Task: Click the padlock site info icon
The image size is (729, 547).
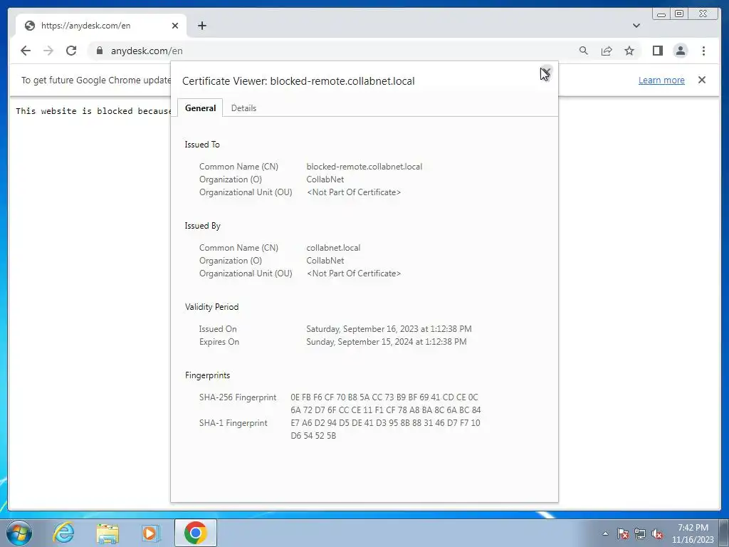Action: pos(99,51)
